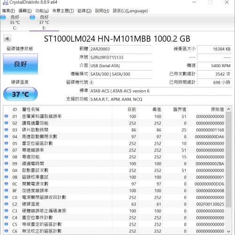
Task: Click the interface field USB (Serial ATA)
Action: point(121,66)
